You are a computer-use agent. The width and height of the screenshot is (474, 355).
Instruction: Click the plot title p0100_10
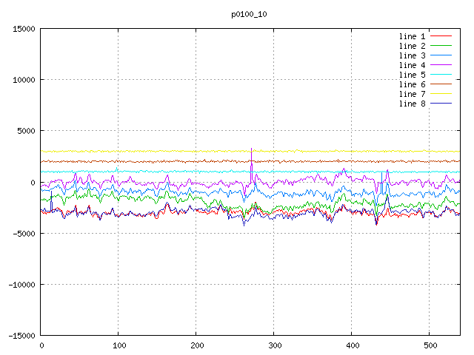(x=250, y=14)
